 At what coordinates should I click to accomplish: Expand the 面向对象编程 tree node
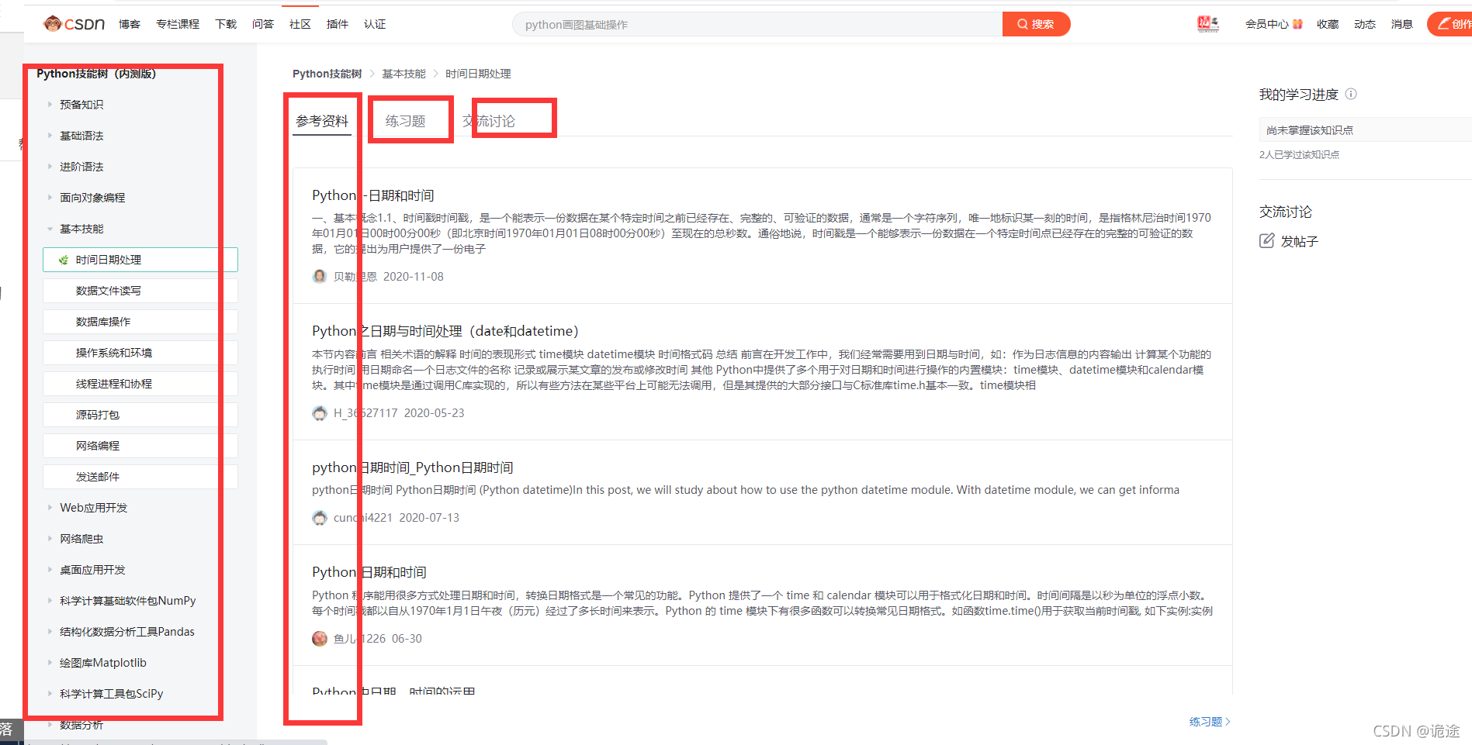(50, 197)
